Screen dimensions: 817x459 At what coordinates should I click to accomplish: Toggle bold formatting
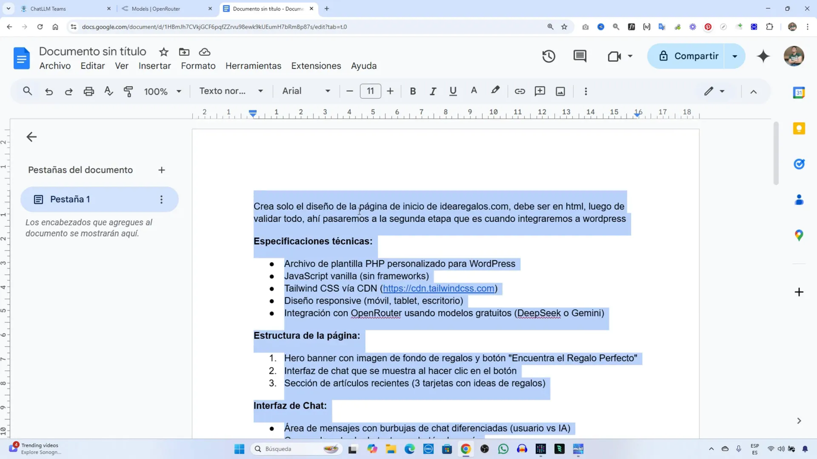(413, 91)
